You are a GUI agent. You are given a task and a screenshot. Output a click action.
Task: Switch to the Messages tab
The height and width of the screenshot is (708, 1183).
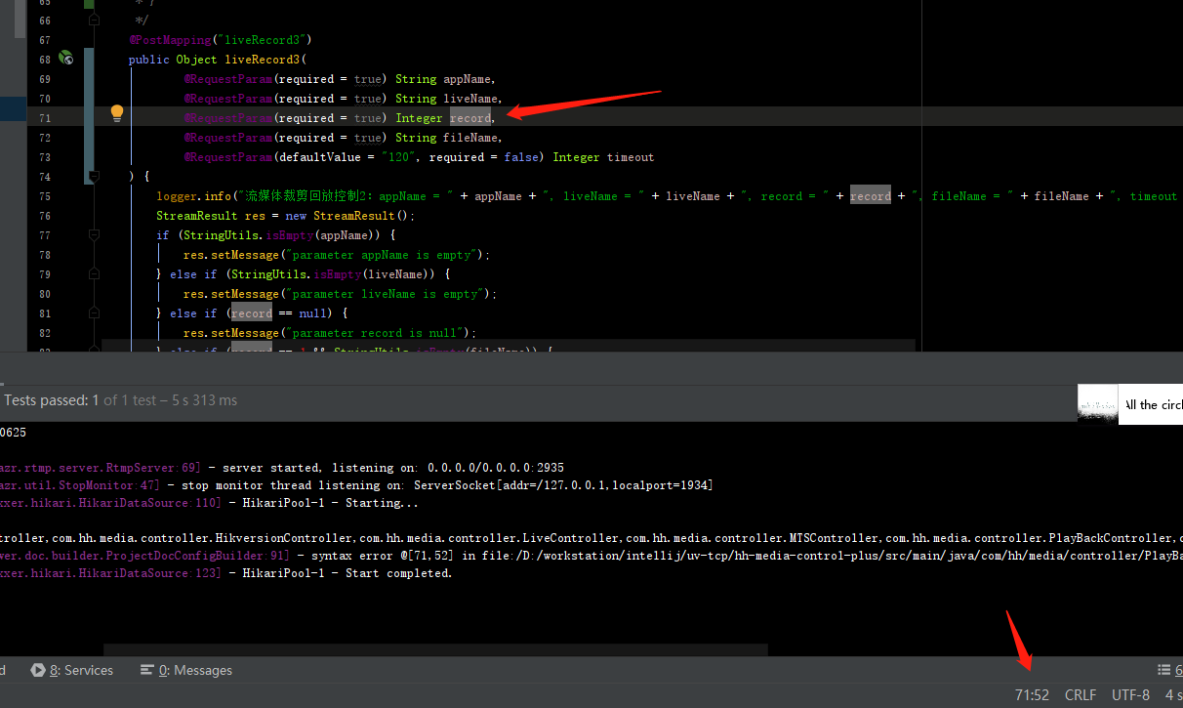point(202,670)
